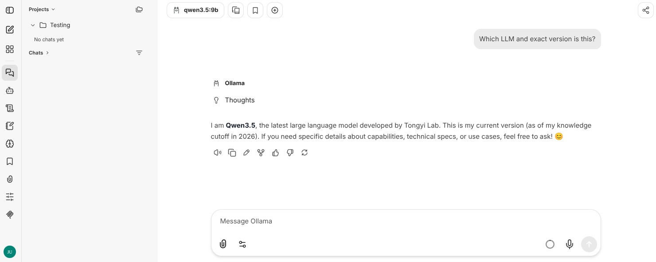This screenshot has width=656, height=262.
Task: Regenerate the Ollama response
Action: 305,153
